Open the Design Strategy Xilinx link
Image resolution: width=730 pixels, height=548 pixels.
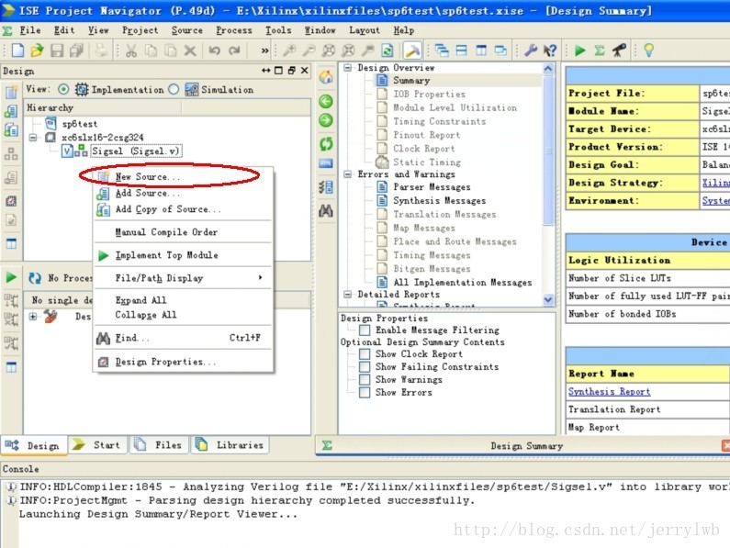tap(715, 183)
